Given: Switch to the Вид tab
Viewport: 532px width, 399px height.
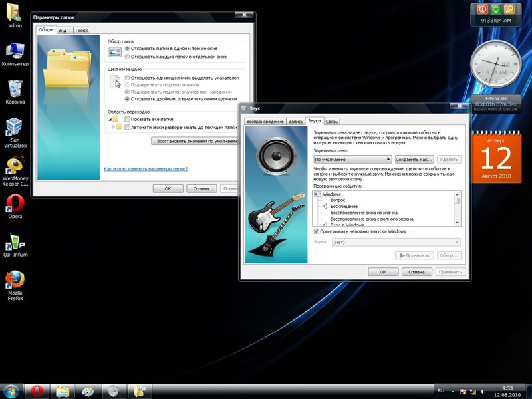Looking at the screenshot, I should 65,30.
